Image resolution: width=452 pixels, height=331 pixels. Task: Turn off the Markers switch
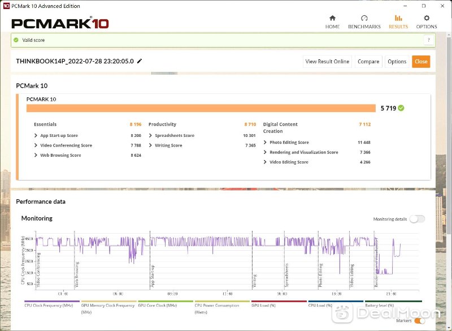419,321
